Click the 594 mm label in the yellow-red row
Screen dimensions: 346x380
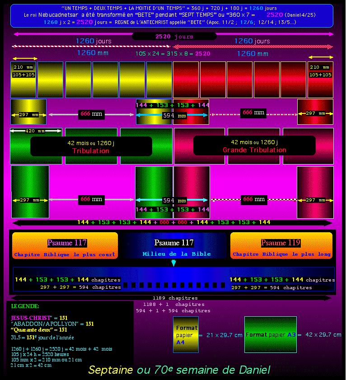coord(174,116)
